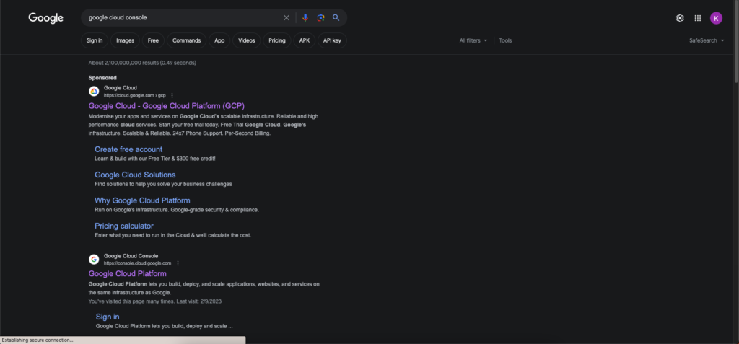Click the Sponsored label

[102, 78]
